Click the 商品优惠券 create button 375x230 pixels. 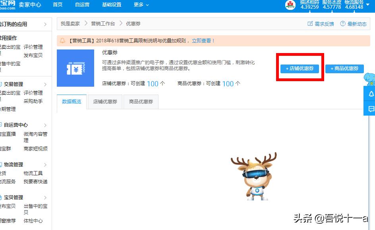pos(344,68)
